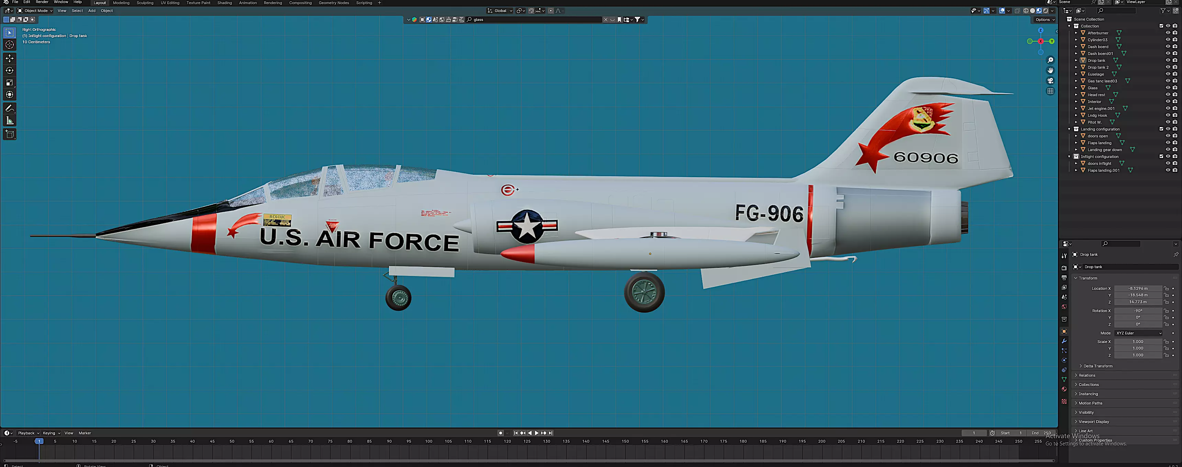Disable rendering of Jet engine.001
The height and width of the screenshot is (467, 1182).
1175,108
